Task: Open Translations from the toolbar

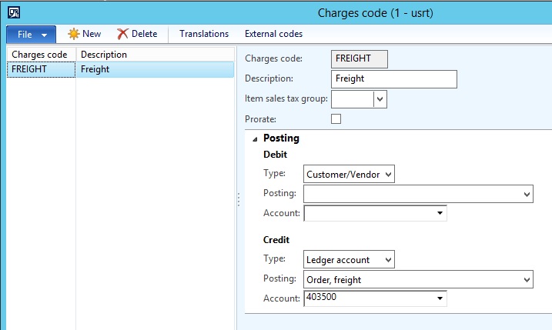Action: (204, 34)
